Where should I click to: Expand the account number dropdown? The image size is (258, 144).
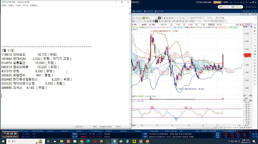click(x=225, y=21)
